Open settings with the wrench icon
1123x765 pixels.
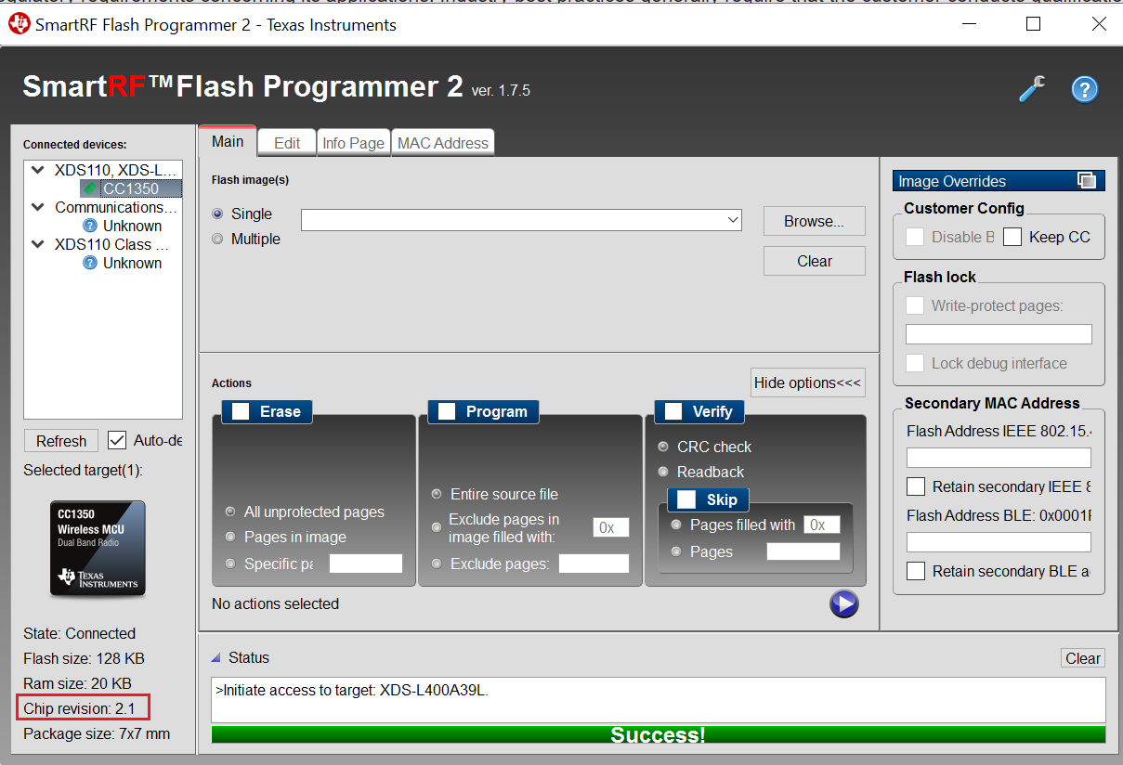1032,89
